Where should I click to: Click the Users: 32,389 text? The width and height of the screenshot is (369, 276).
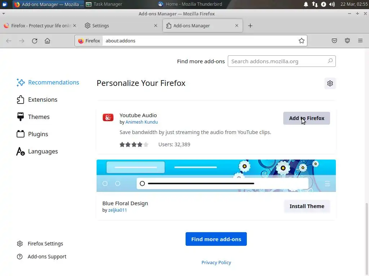click(174, 144)
